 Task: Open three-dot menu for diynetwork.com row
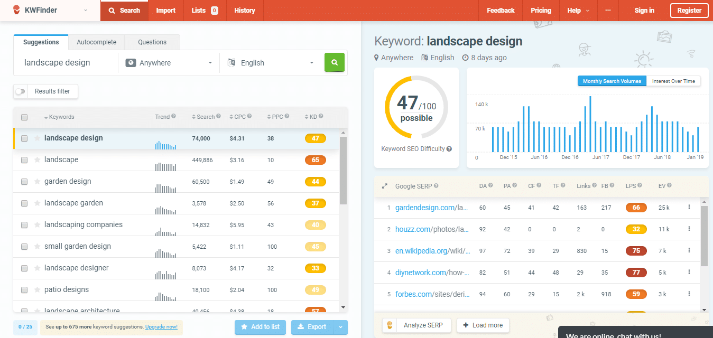click(689, 272)
